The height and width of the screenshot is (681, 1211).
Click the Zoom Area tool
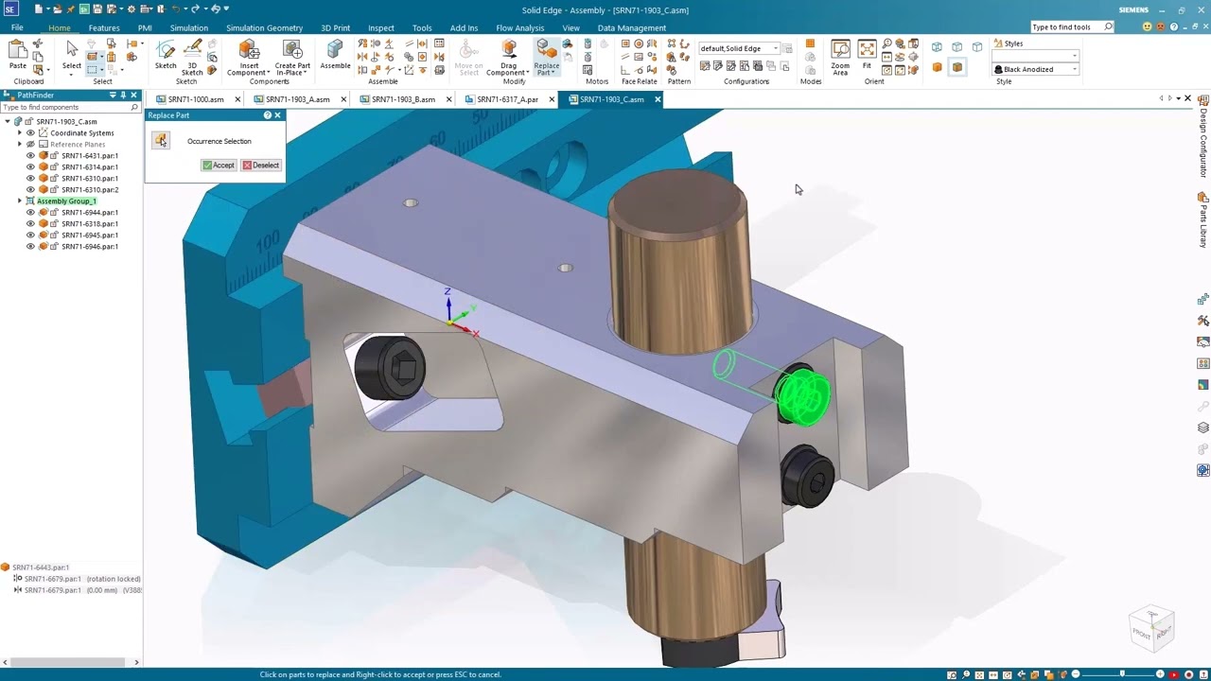tap(840, 57)
